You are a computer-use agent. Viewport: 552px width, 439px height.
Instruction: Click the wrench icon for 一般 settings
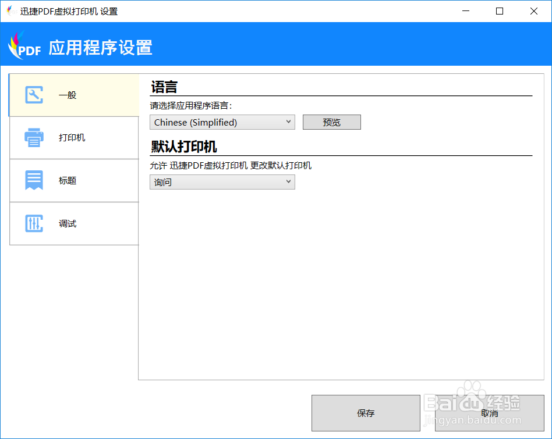(x=34, y=95)
